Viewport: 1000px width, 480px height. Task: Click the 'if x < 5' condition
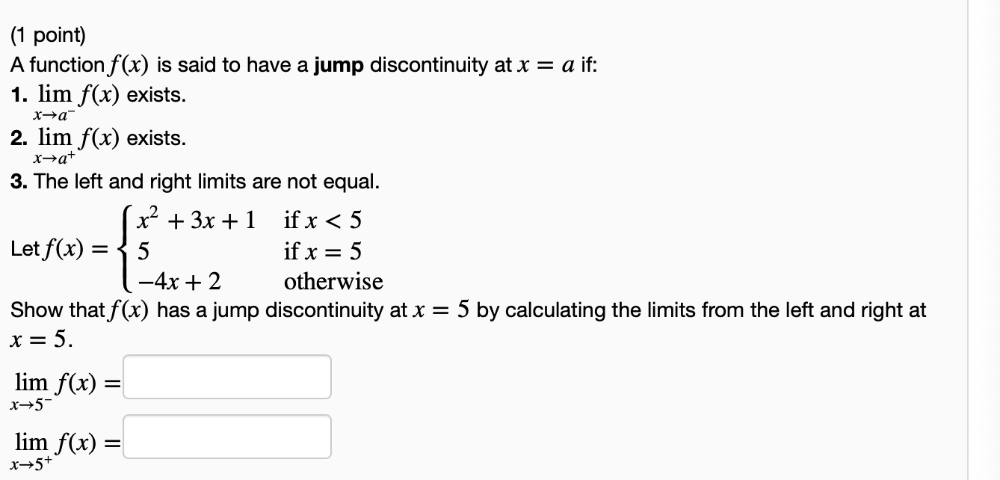[x=323, y=220]
